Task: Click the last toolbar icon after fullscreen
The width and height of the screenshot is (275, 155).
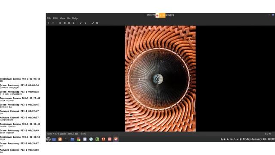Action: pos(97,23)
